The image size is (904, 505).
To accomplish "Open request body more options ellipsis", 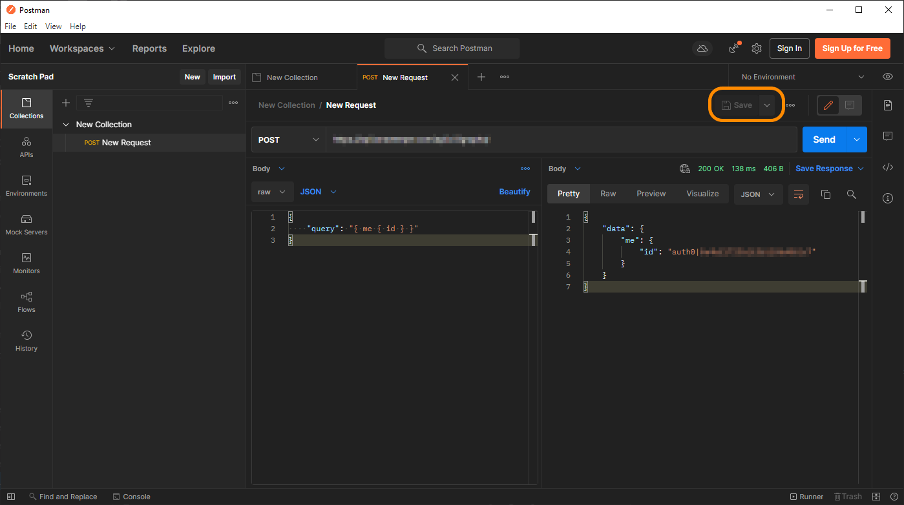I will tap(525, 169).
